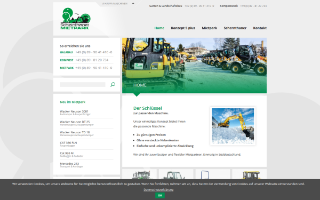Open the Schernthaner menu item
320x200 pixels.
[235, 28]
